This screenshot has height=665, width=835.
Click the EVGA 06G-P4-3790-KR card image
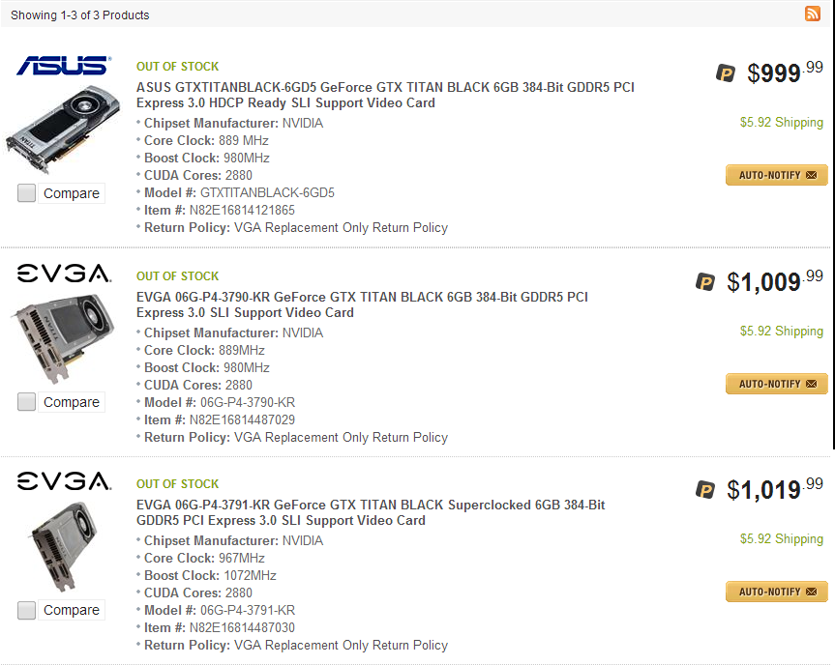(60, 338)
